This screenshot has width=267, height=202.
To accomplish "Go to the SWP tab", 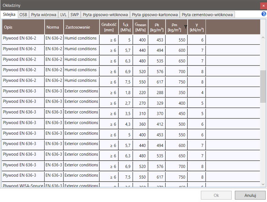I will coord(74,15).
